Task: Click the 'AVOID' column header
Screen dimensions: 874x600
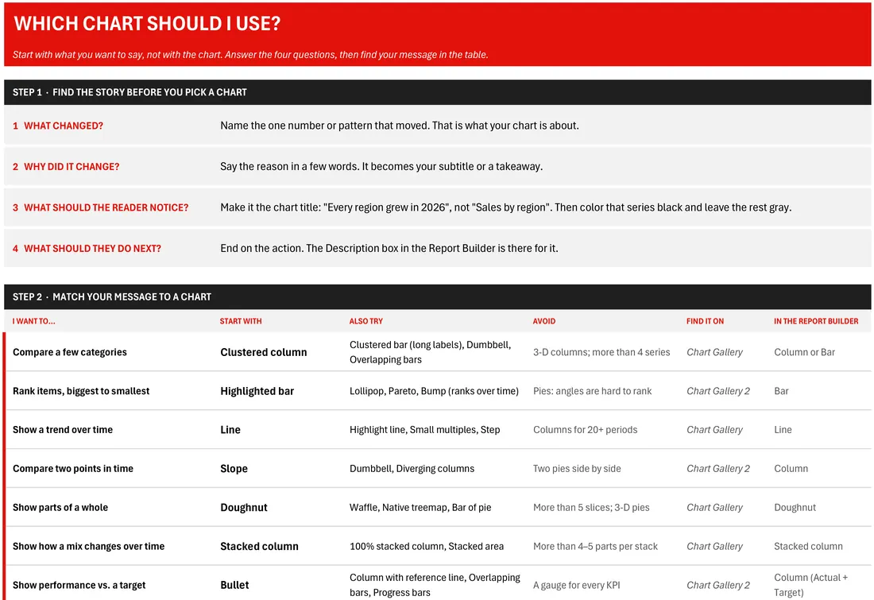Action: pos(544,321)
